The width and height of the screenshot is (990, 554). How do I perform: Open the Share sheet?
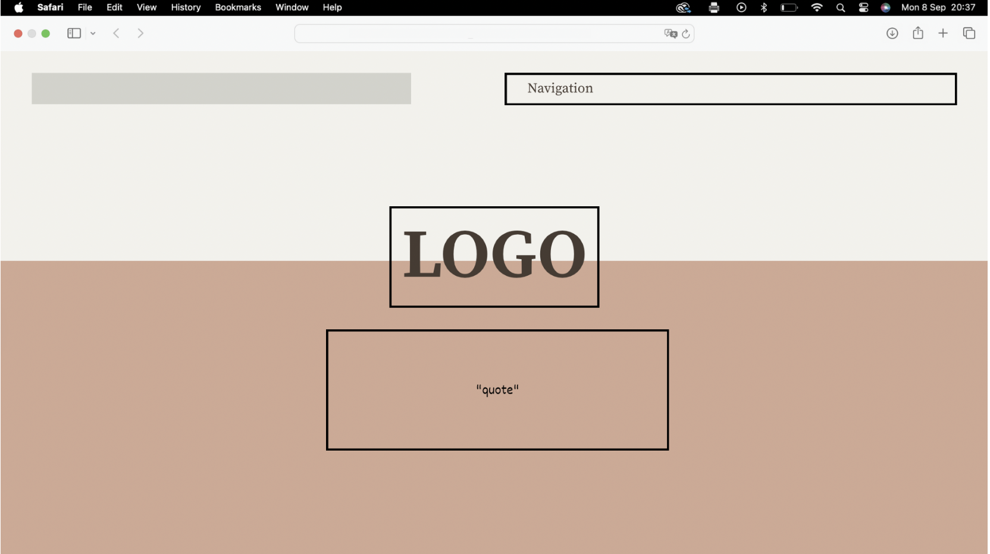click(918, 33)
